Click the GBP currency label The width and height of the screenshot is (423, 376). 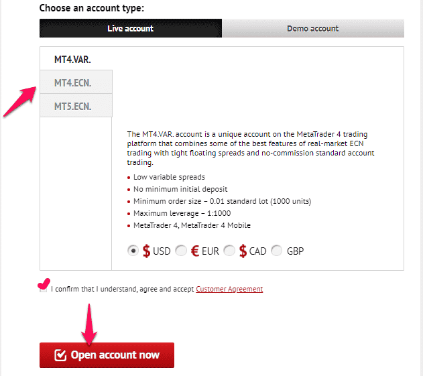point(295,251)
